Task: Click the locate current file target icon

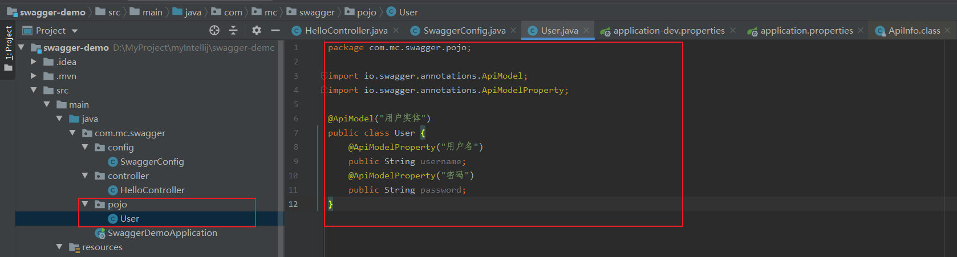Action: [214, 30]
